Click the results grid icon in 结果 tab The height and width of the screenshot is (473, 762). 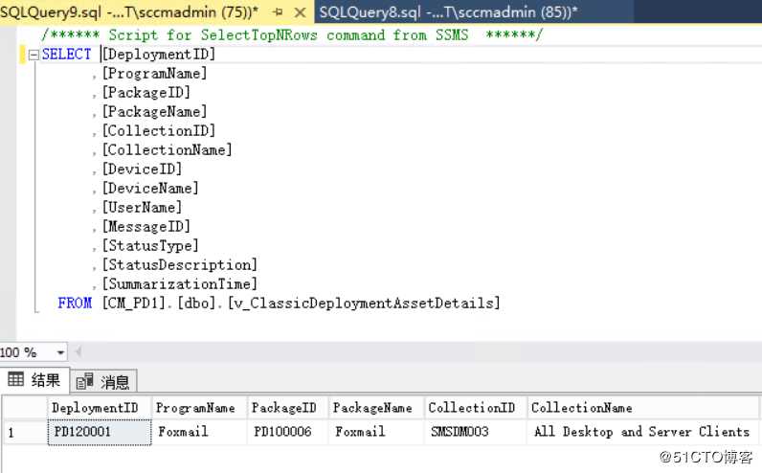pos(15,379)
